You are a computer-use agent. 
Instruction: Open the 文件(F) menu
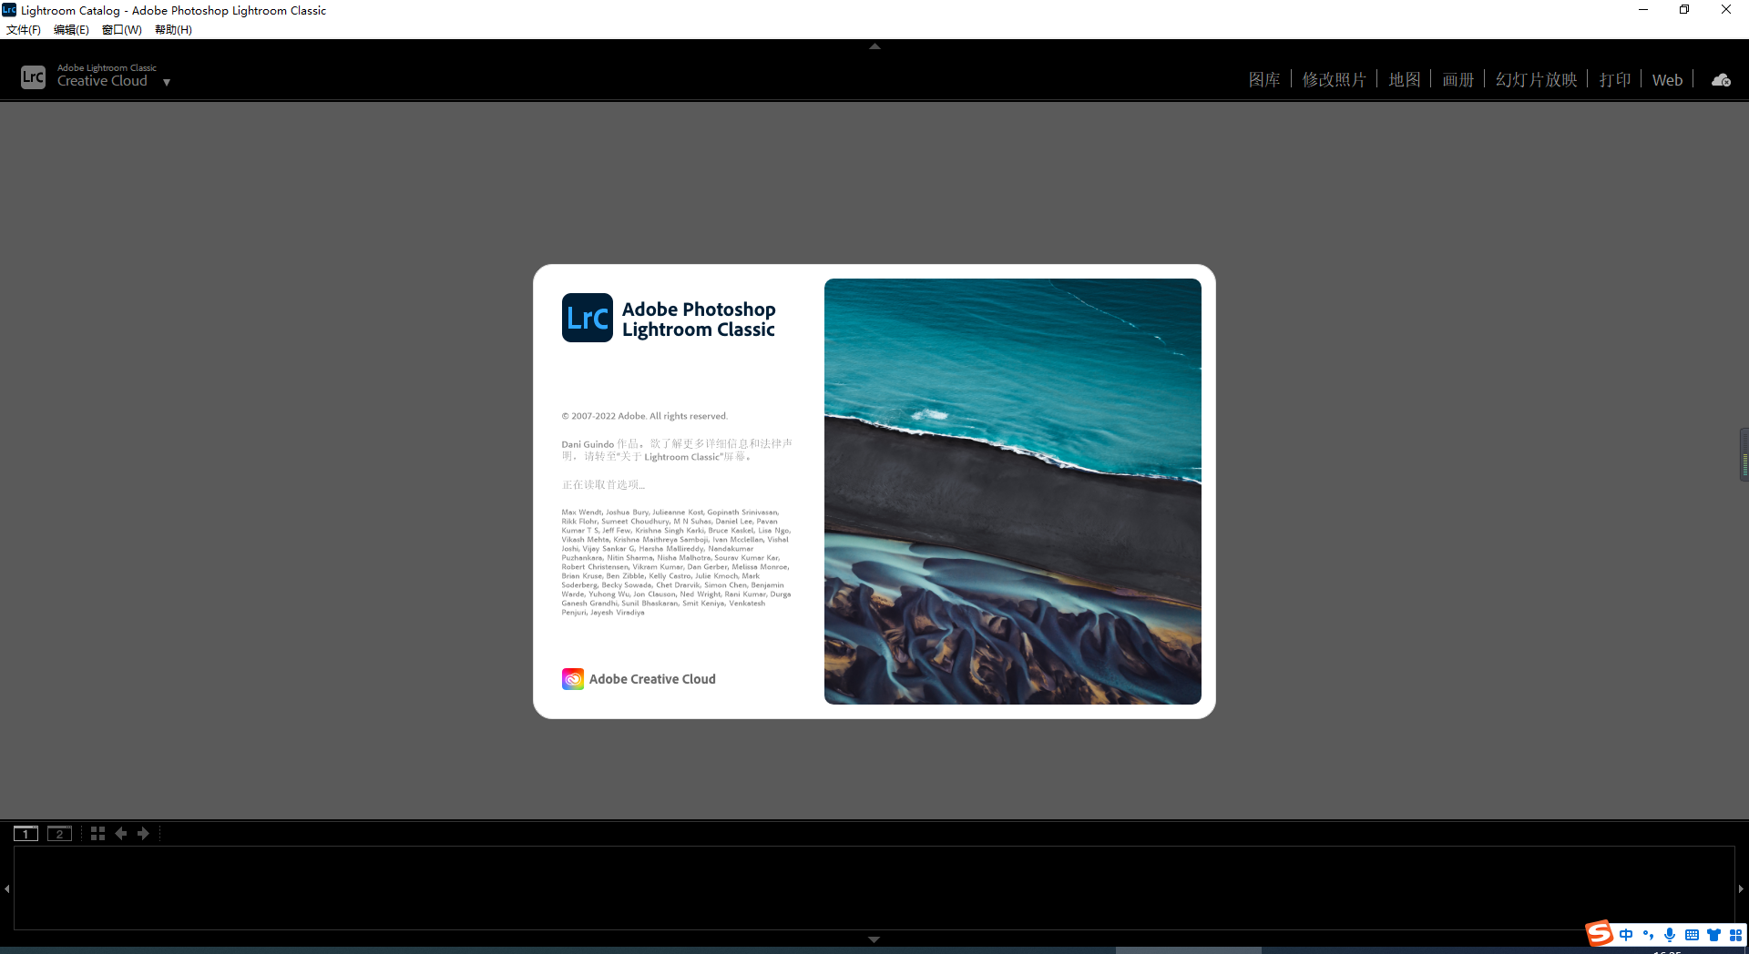[24, 30]
